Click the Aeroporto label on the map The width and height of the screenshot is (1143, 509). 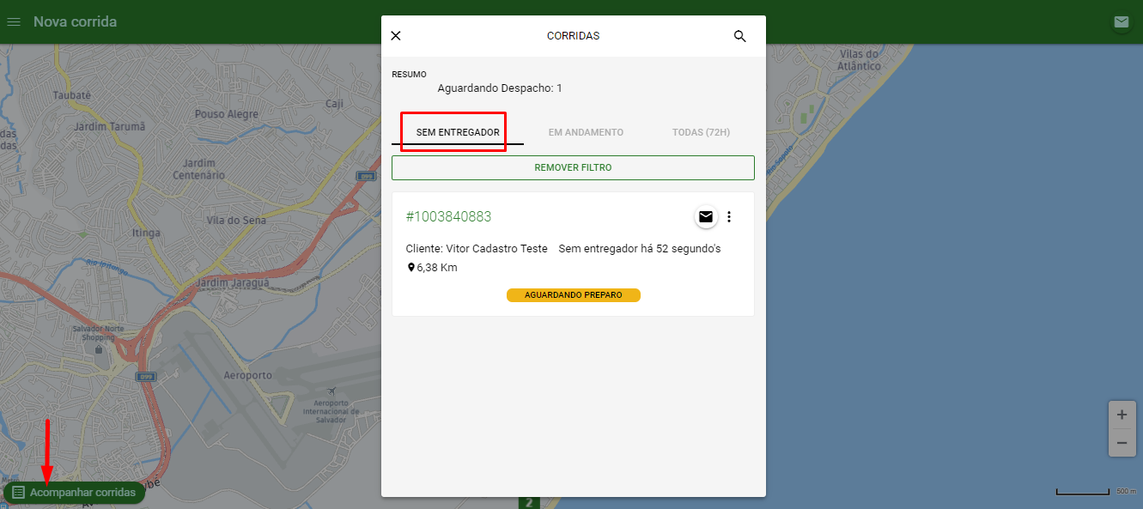pos(247,376)
